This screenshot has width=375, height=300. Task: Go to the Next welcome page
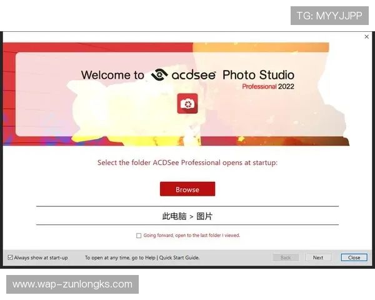pyautogui.click(x=318, y=257)
